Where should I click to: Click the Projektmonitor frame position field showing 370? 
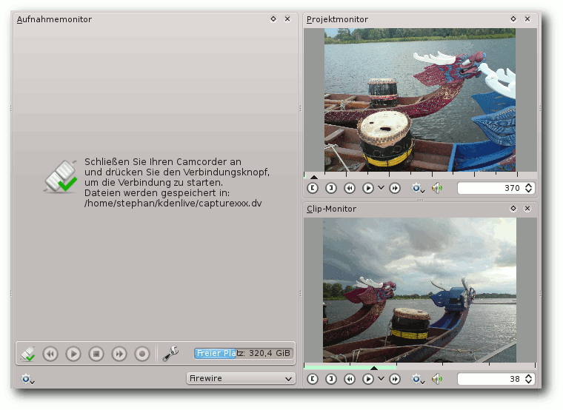point(496,188)
